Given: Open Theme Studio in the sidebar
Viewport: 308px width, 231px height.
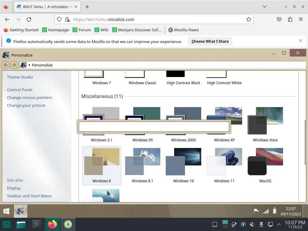Looking at the screenshot, I should (x=20, y=77).
